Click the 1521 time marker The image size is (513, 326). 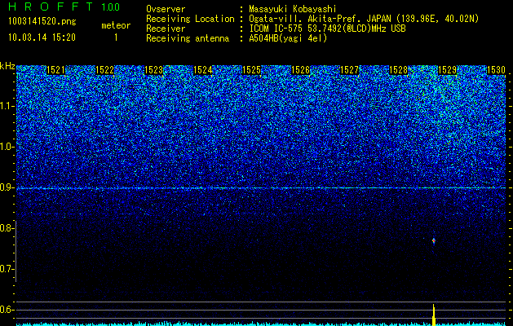55,70
